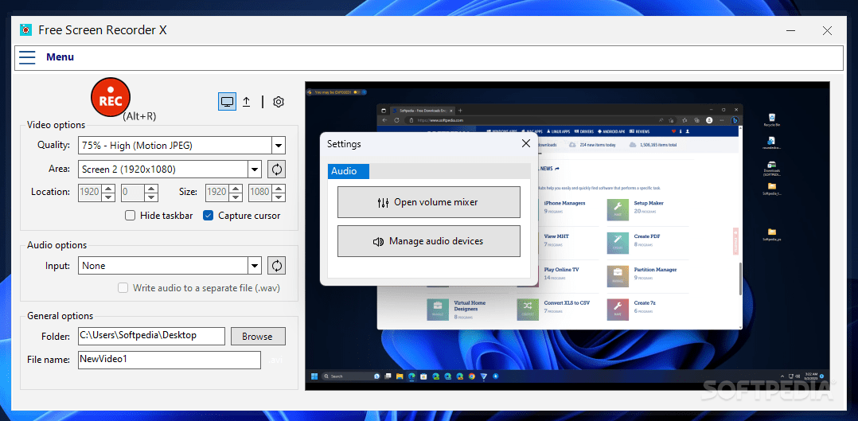This screenshot has height=421, width=858.
Task: Toggle Write audio to a separate file
Action: coord(123,288)
